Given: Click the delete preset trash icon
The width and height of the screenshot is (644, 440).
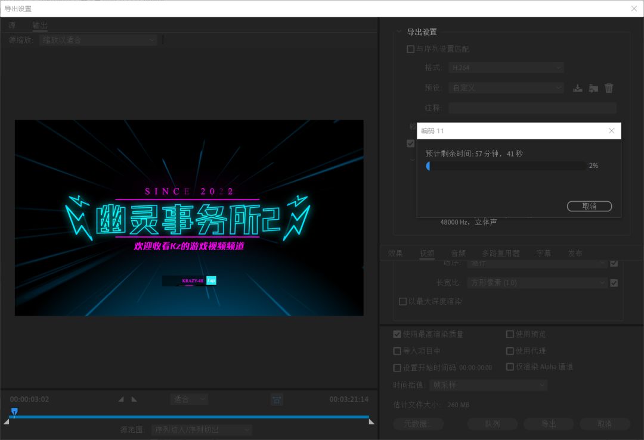Looking at the screenshot, I should [x=609, y=88].
